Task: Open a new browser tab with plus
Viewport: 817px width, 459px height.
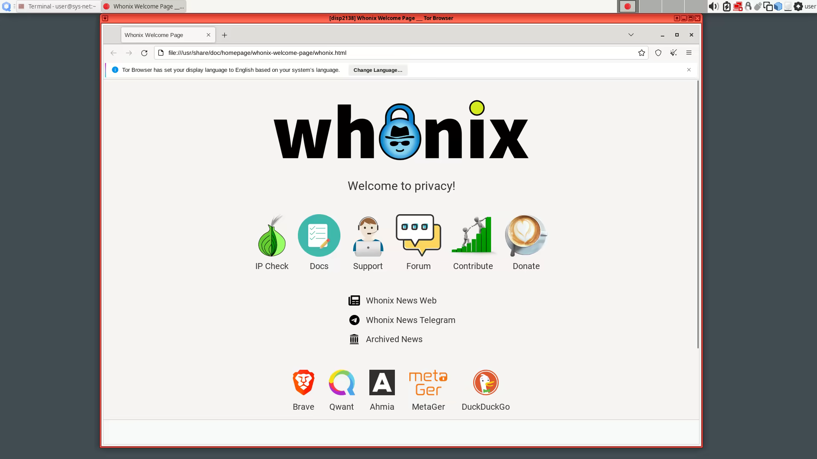Action: click(x=225, y=35)
